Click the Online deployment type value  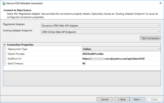[x=87, y=49]
